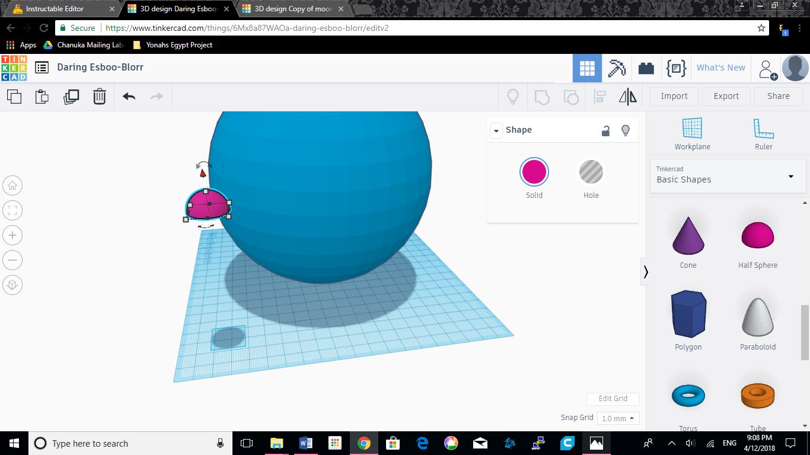Show hidden system tray icons
Viewport: 810px width, 455px height.
tap(671, 443)
